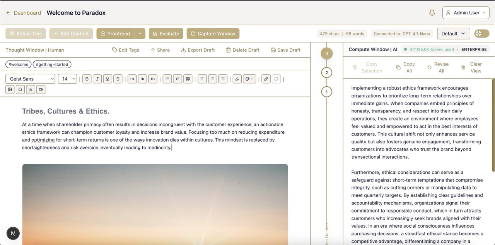The image size is (495, 245).
Task: Click Delete Draft
Action: pos(242,50)
